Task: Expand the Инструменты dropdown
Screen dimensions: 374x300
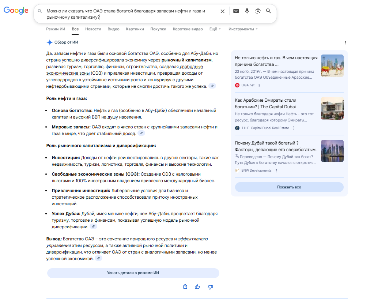Action: point(243,29)
